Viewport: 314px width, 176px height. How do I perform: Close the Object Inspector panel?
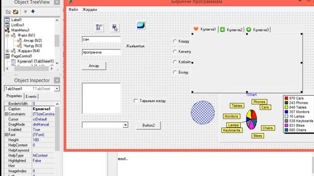point(57,80)
